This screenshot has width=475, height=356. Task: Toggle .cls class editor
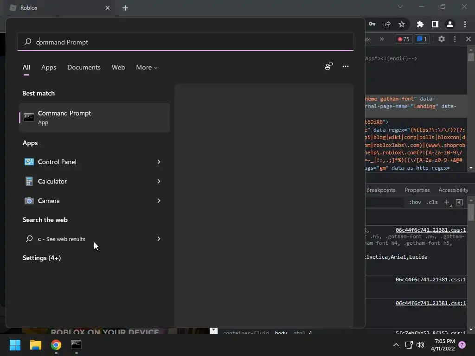432,202
